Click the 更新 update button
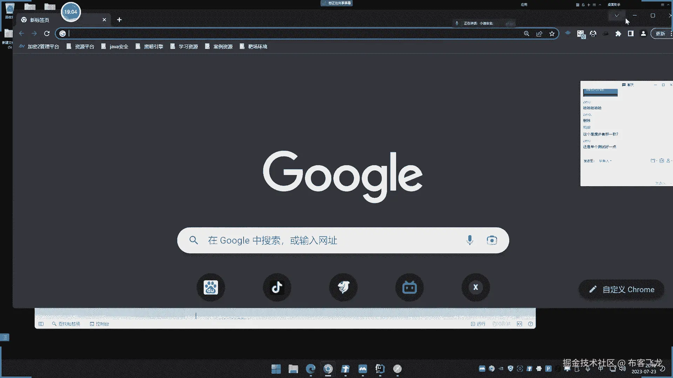The image size is (673, 378). point(660,34)
